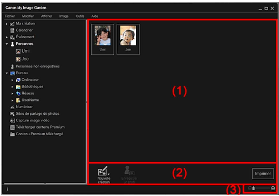The width and height of the screenshot is (279, 196).
Task: Select Joe in the Personnes tree
Action: tap(26, 59)
